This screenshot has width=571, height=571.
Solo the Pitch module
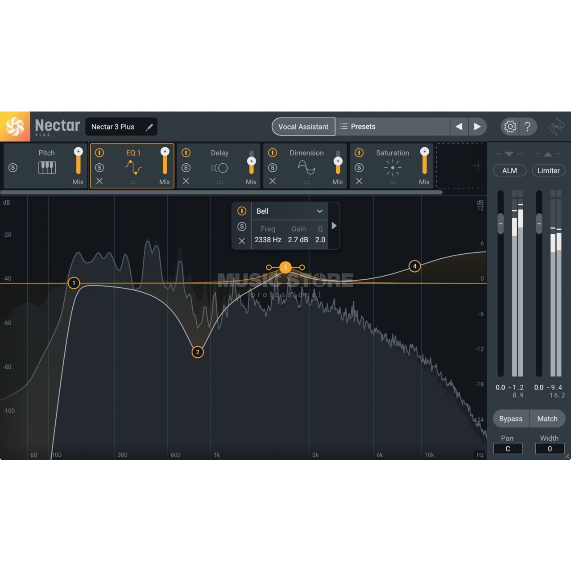[13, 168]
